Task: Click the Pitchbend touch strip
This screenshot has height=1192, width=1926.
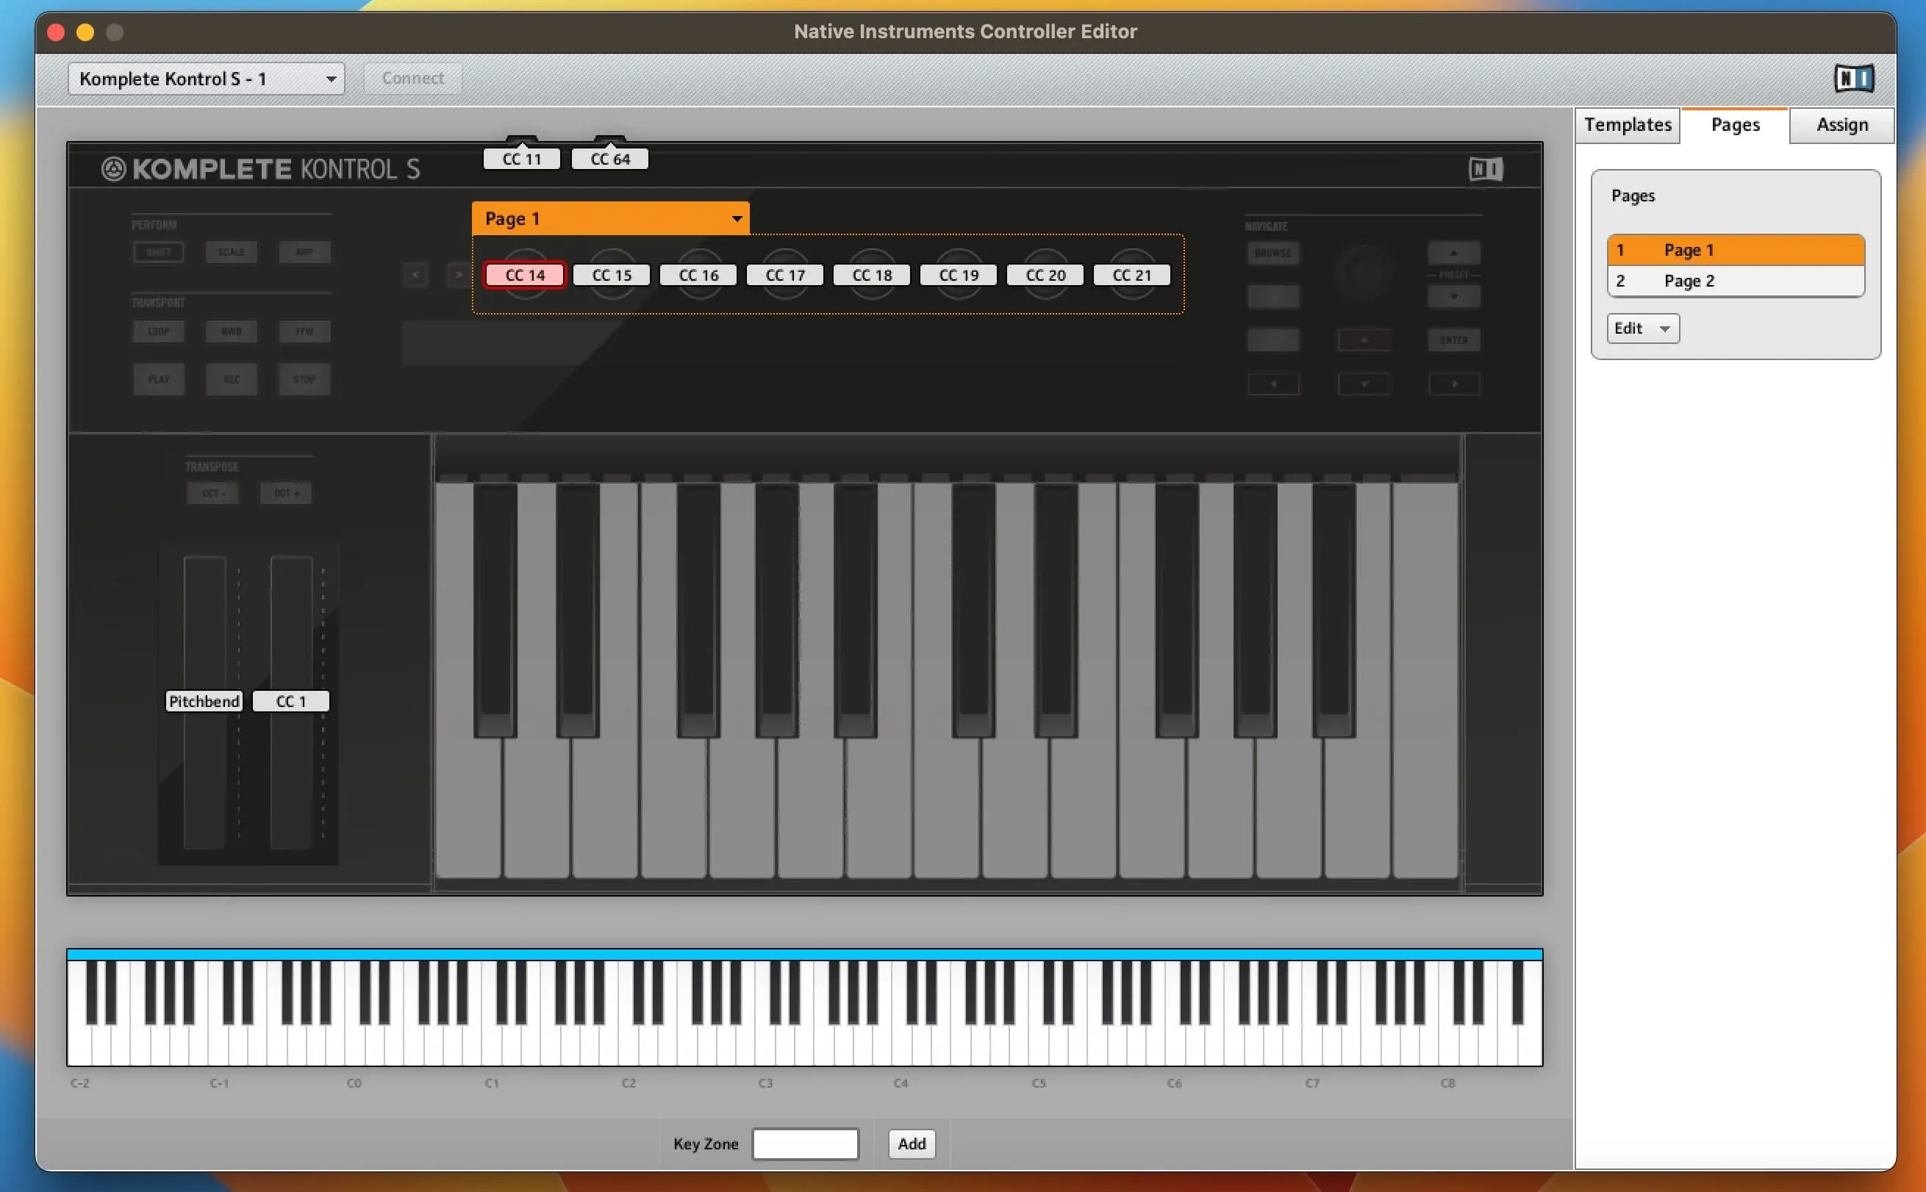Action: [x=203, y=701]
